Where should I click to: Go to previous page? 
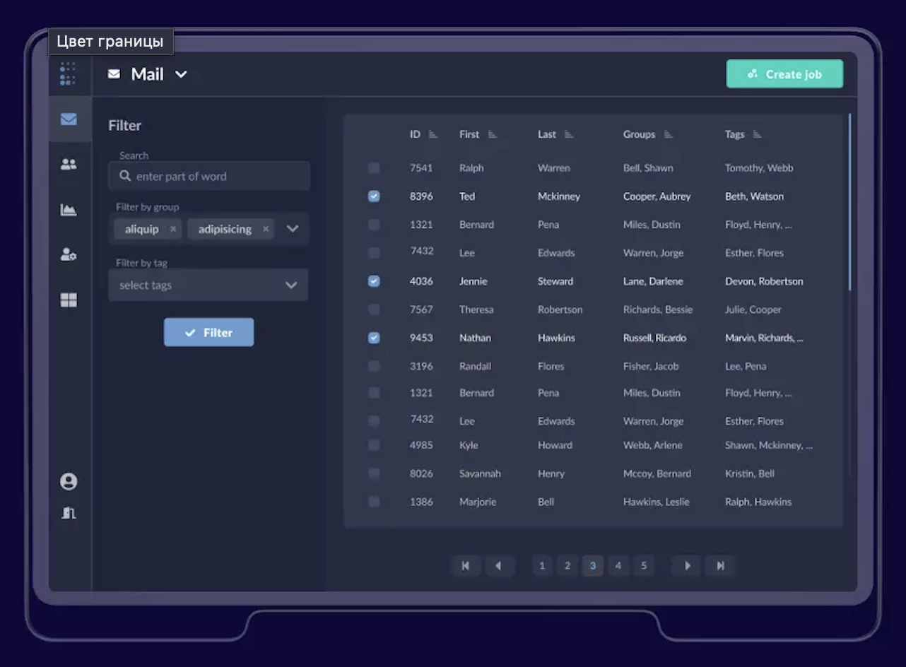click(499, 565)
